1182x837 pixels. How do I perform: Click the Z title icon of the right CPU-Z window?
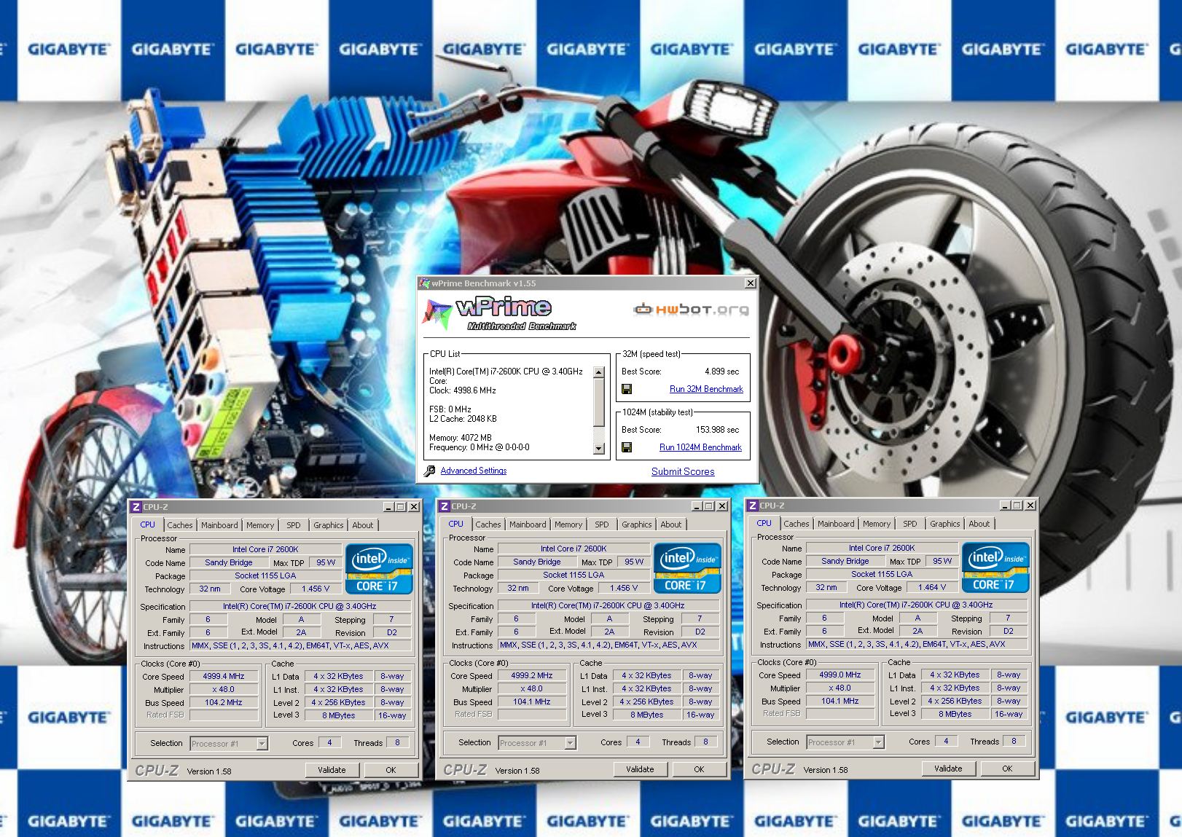(x=752, y=506)
